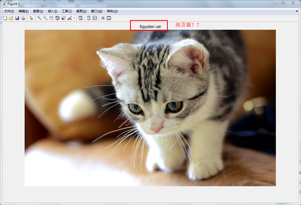301x205 pixels.
Task: Open the 桌面(D) menu
Action: pos(81,11)
